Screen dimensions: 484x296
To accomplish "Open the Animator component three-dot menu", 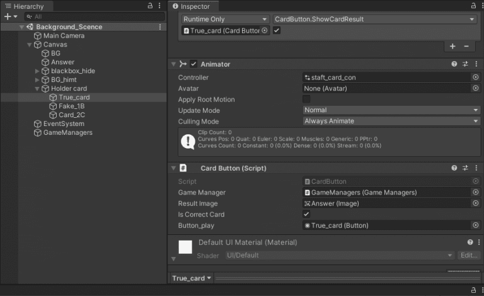I will (476, 64).
